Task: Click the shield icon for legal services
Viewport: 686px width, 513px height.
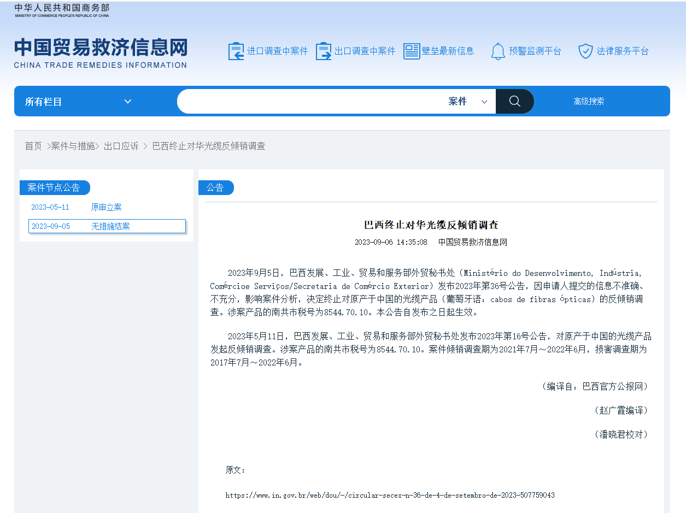Action: (585, 51)
